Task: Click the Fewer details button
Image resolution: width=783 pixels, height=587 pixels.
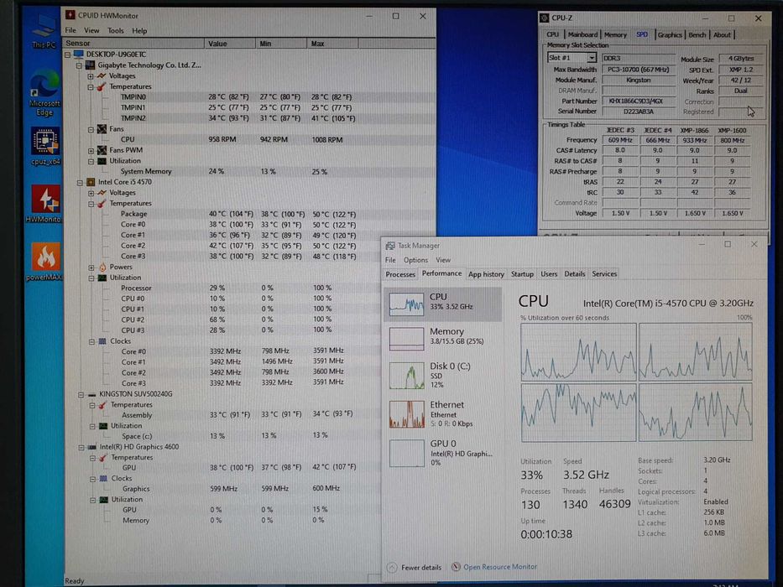Action: point(415,568)
